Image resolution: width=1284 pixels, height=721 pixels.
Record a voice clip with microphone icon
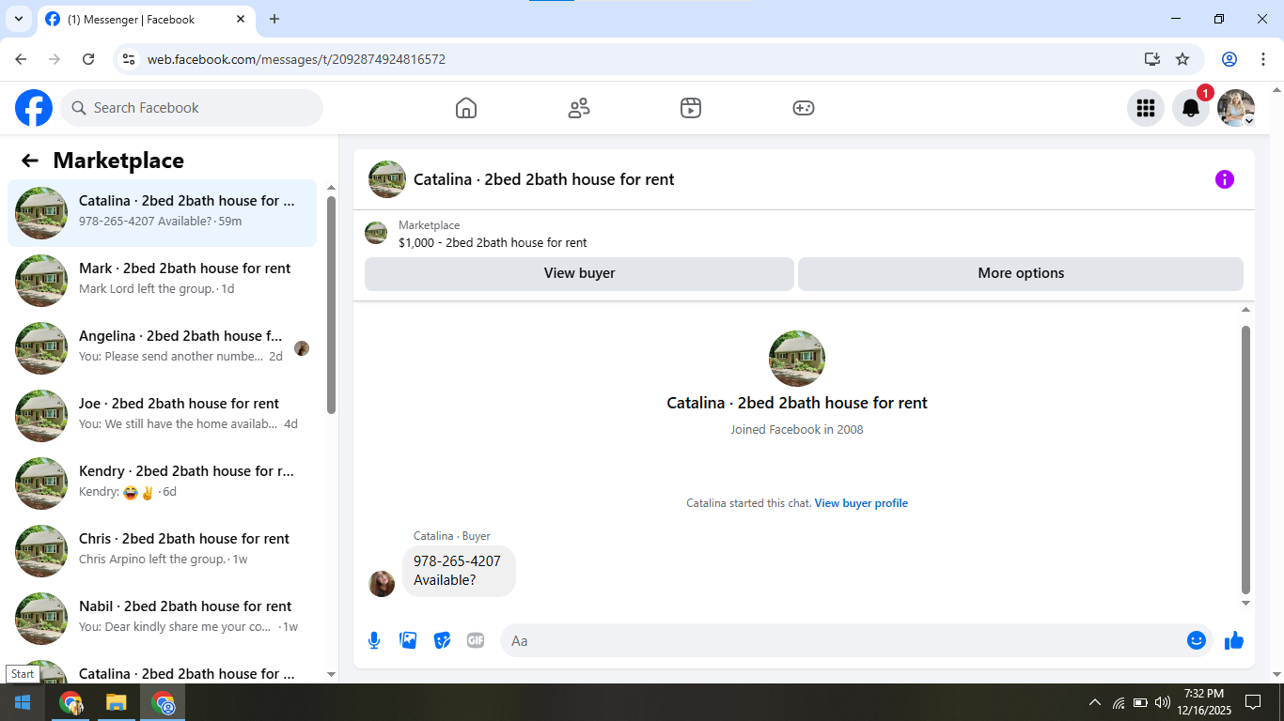tap(374, 640)
